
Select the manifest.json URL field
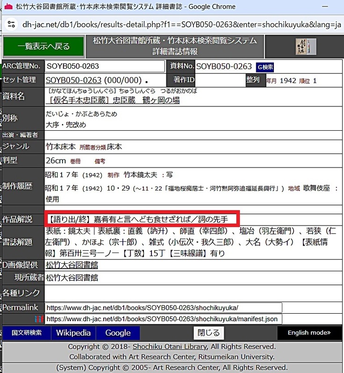pyautogui.click(x=164, y=319)
